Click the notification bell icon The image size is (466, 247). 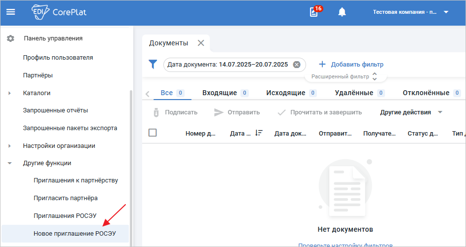click(342, 12)
